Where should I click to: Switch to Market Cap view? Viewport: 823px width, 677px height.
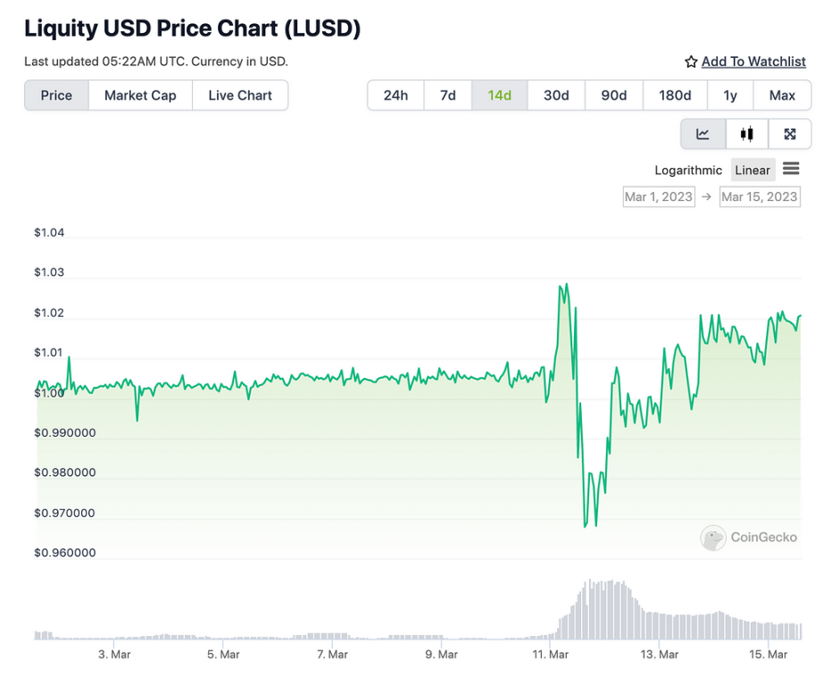(x=140, y=95)
